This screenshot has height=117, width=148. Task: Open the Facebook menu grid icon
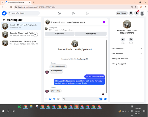[131, 13]
